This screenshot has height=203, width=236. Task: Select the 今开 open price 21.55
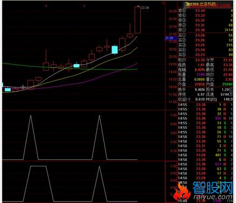click(228, 60)
